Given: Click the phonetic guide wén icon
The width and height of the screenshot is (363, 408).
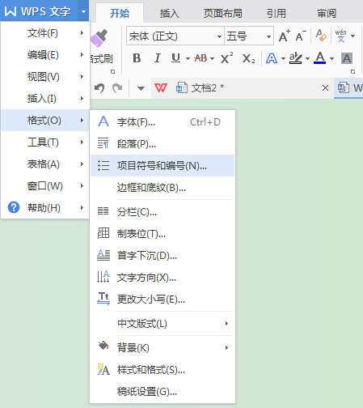Looking at the screenshot, I should point(340,36).
